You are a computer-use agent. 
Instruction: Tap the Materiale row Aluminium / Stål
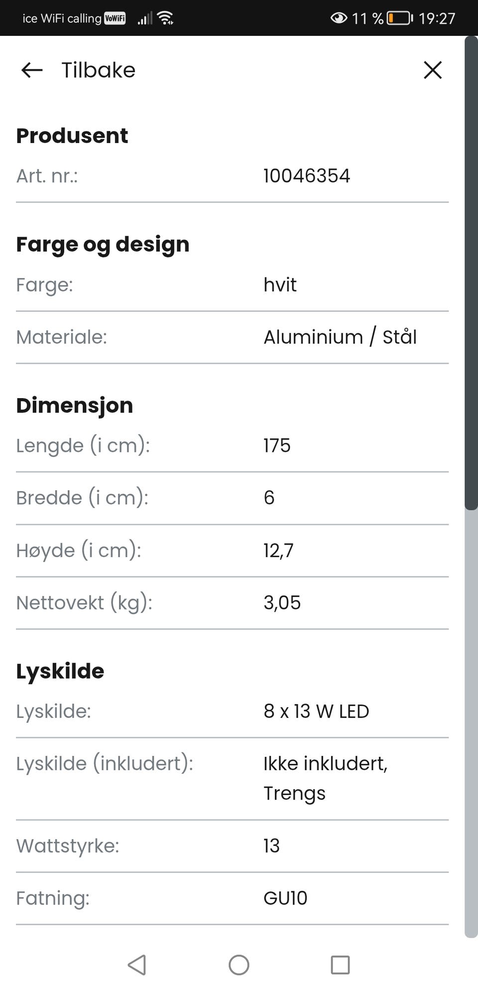pos(340,337)
